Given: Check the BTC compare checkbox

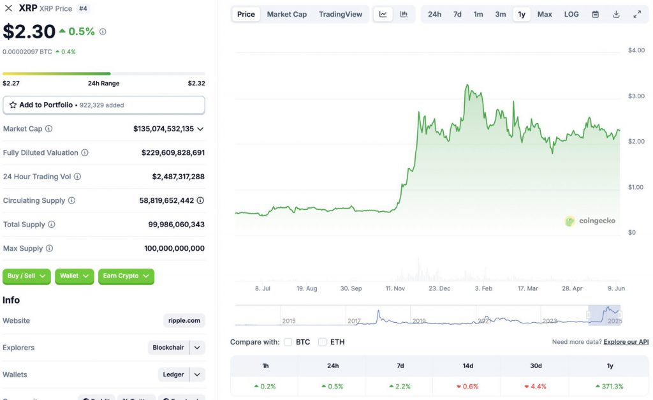Looking at the screenshot, I should click(288, 342).
